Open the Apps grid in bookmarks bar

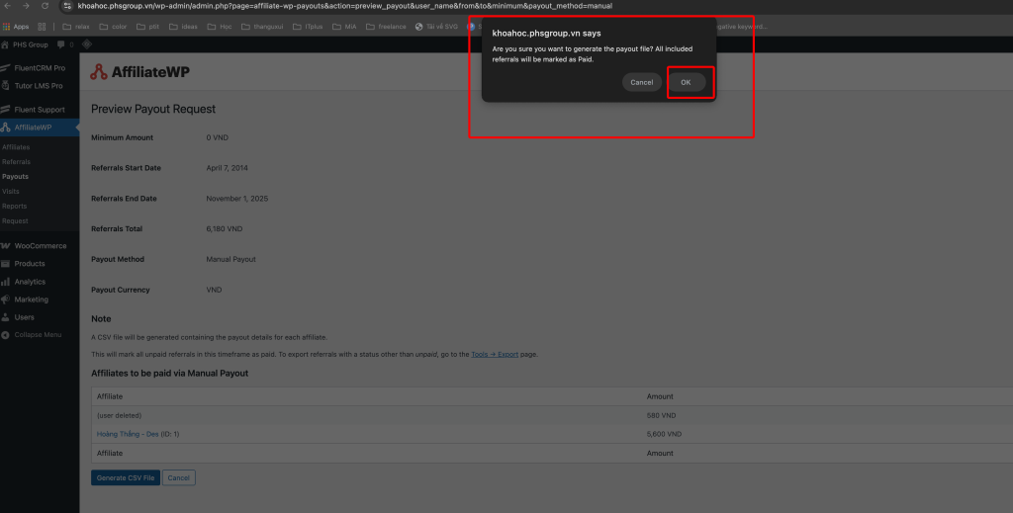click(15, 27)
